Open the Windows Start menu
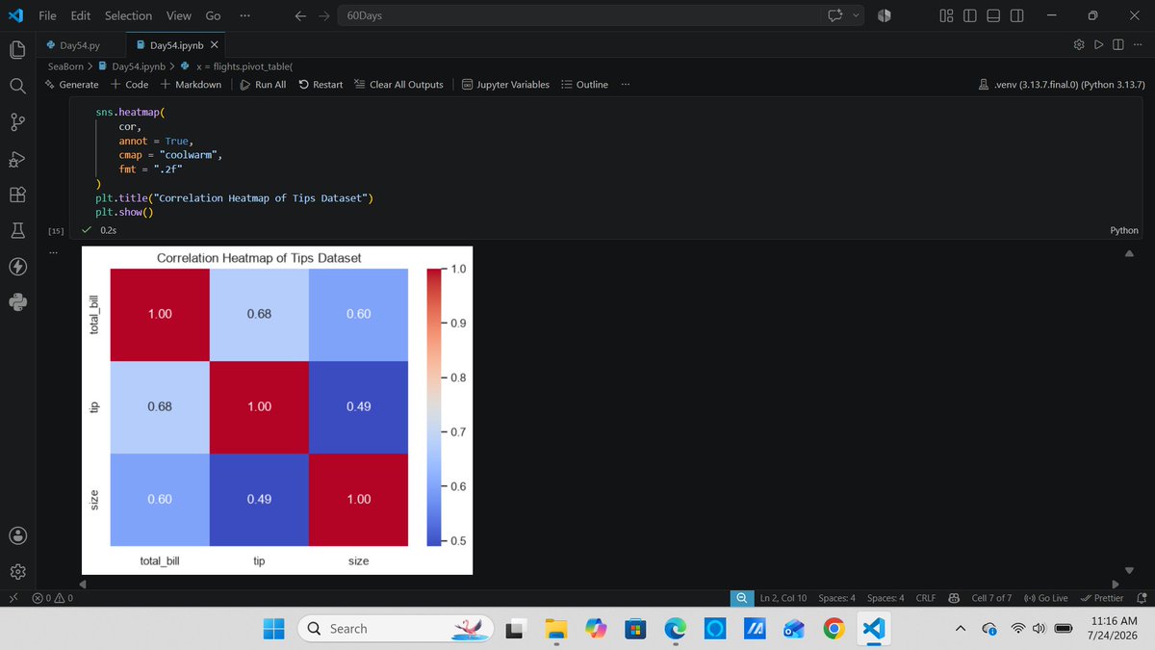The height and width of the screenshot is (650, 1155). click(x=273, y=628)
